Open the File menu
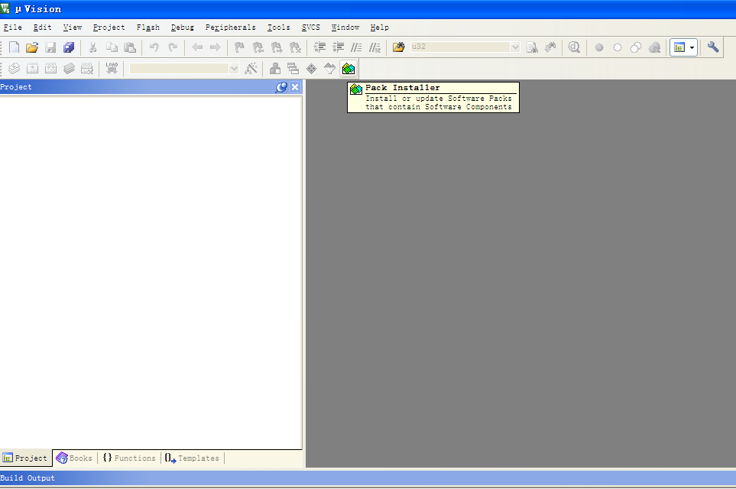 (13, 28)
